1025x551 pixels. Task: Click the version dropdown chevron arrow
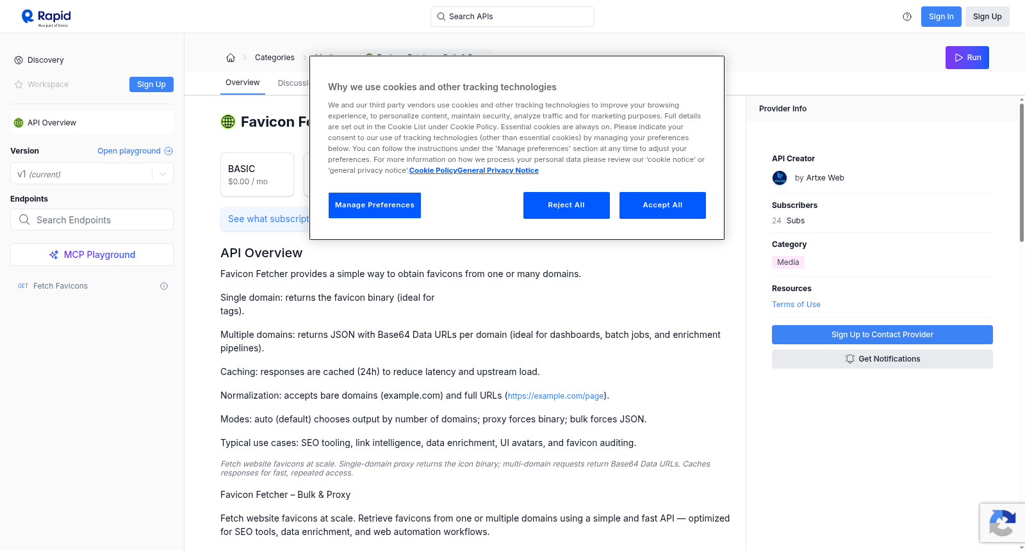[x=163, y=174]
